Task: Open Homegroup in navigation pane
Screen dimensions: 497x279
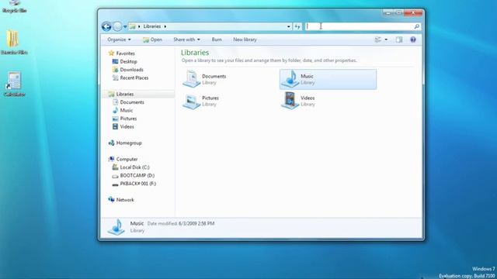Action: point(129,143)
